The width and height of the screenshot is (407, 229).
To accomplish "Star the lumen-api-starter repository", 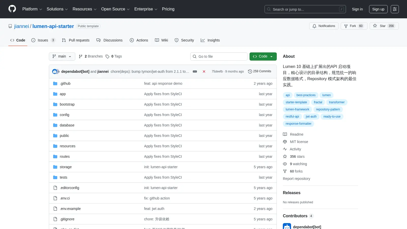I will [384, 26].
